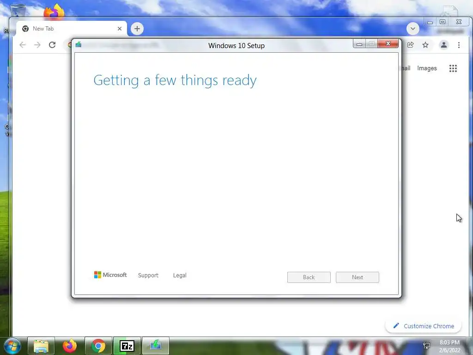
Task: Click the share page icon in Chrome
Action: [411, 45]
